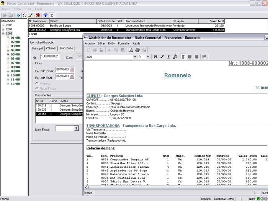Click the printer icon in document modeler toolbar
268x201 pixels.
(137, 50)
